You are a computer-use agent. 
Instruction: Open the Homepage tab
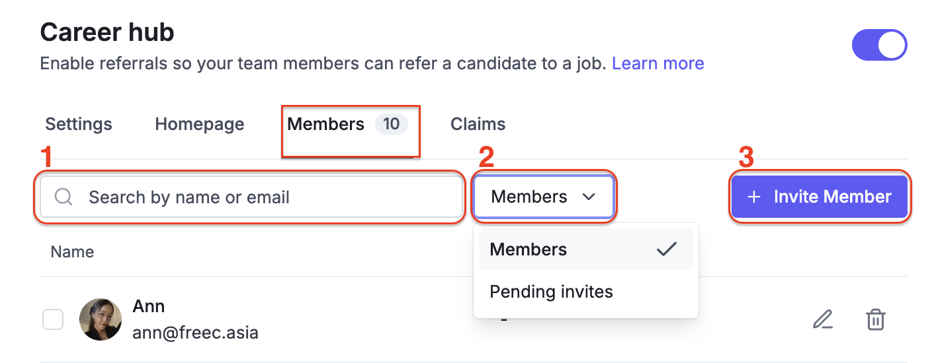199,124
